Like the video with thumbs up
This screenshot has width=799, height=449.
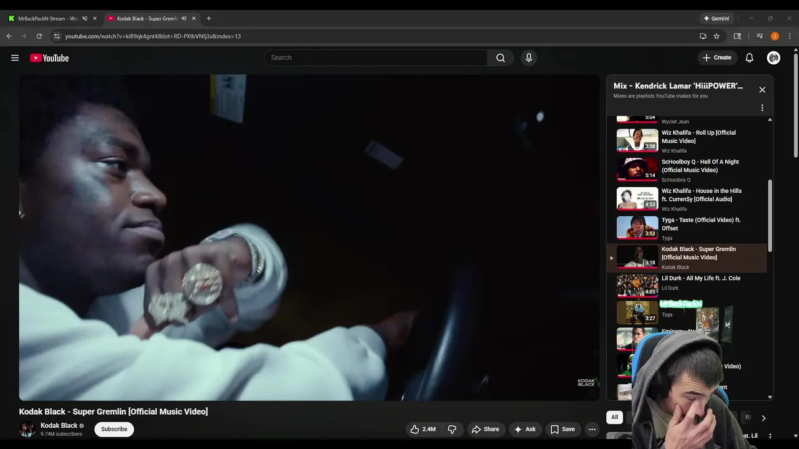pyautogui.click(x=423, y=429)
